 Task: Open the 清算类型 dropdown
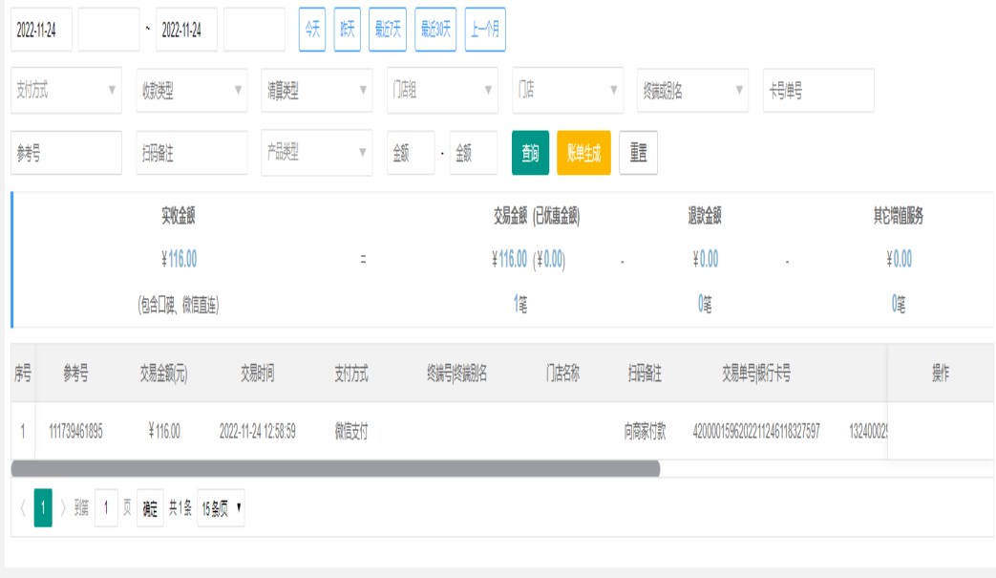[x=316, y=90]
